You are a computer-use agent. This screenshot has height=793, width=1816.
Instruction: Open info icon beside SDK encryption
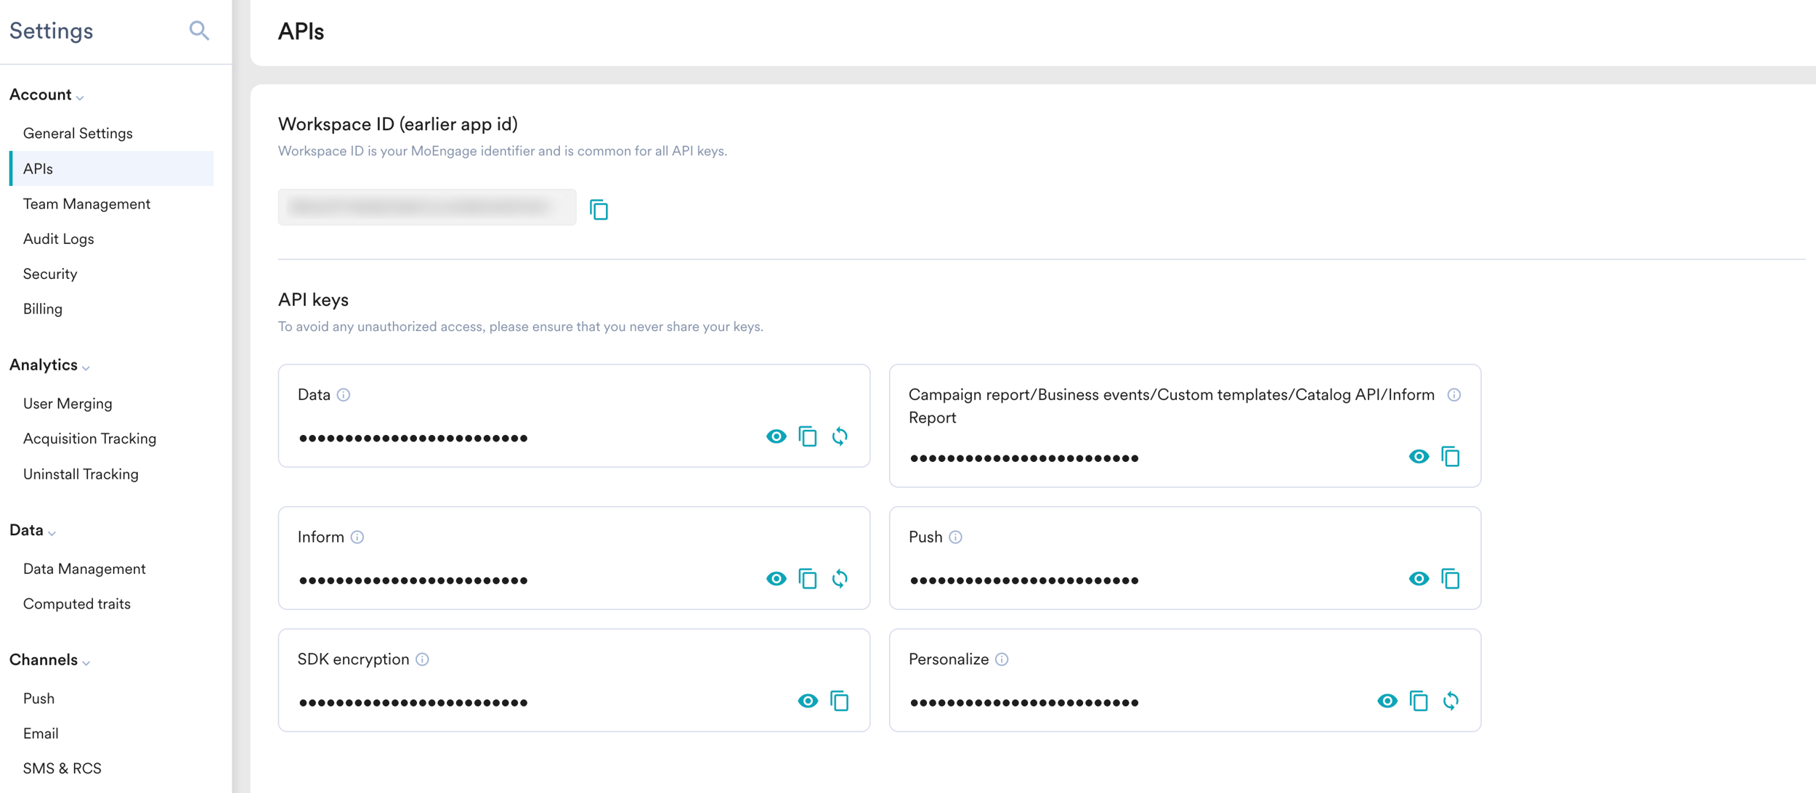point(422,659)
